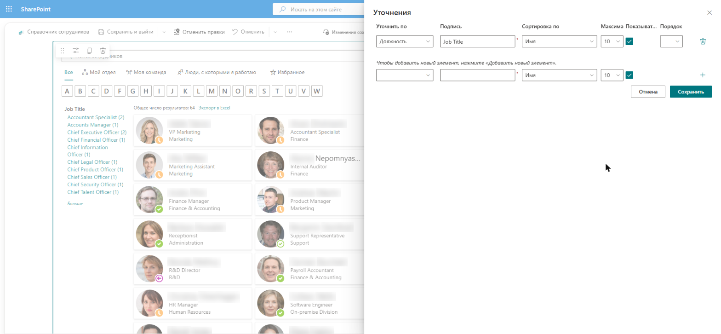Click the Сохранить button
This screenshot has height=334, width=721.
691,92
